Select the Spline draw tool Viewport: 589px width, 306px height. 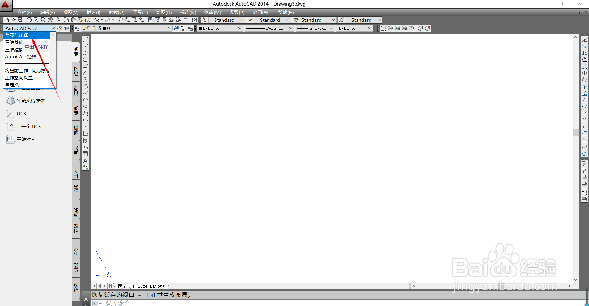click(85, 93)
